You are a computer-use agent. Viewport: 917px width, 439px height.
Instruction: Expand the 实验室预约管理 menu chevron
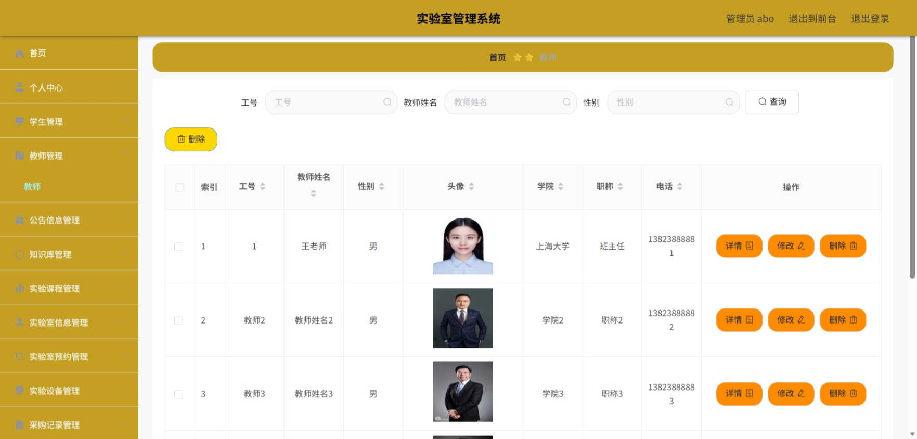[x=124, y=355]
